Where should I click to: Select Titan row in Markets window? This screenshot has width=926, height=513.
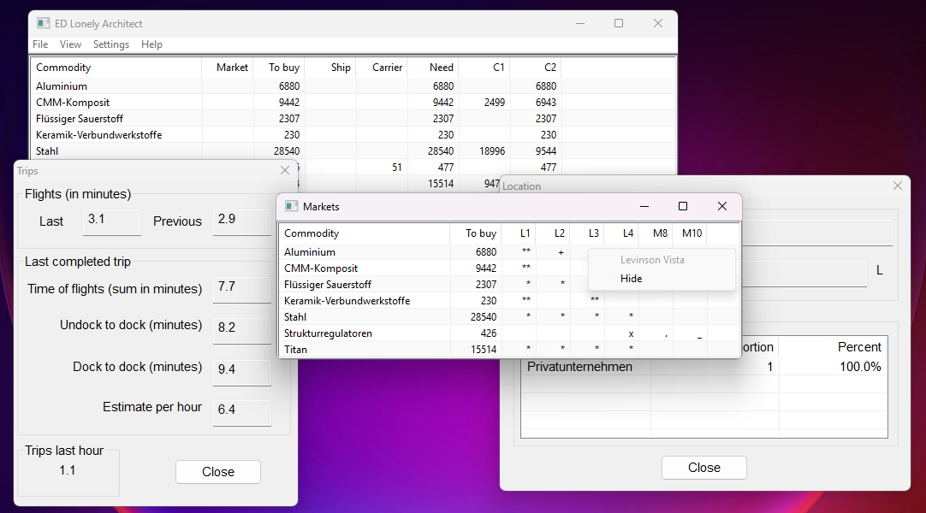click(509, 349)
